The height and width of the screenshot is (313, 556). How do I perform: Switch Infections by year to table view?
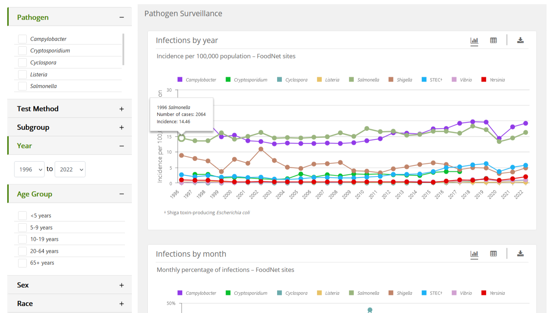[x=493, y=41]
